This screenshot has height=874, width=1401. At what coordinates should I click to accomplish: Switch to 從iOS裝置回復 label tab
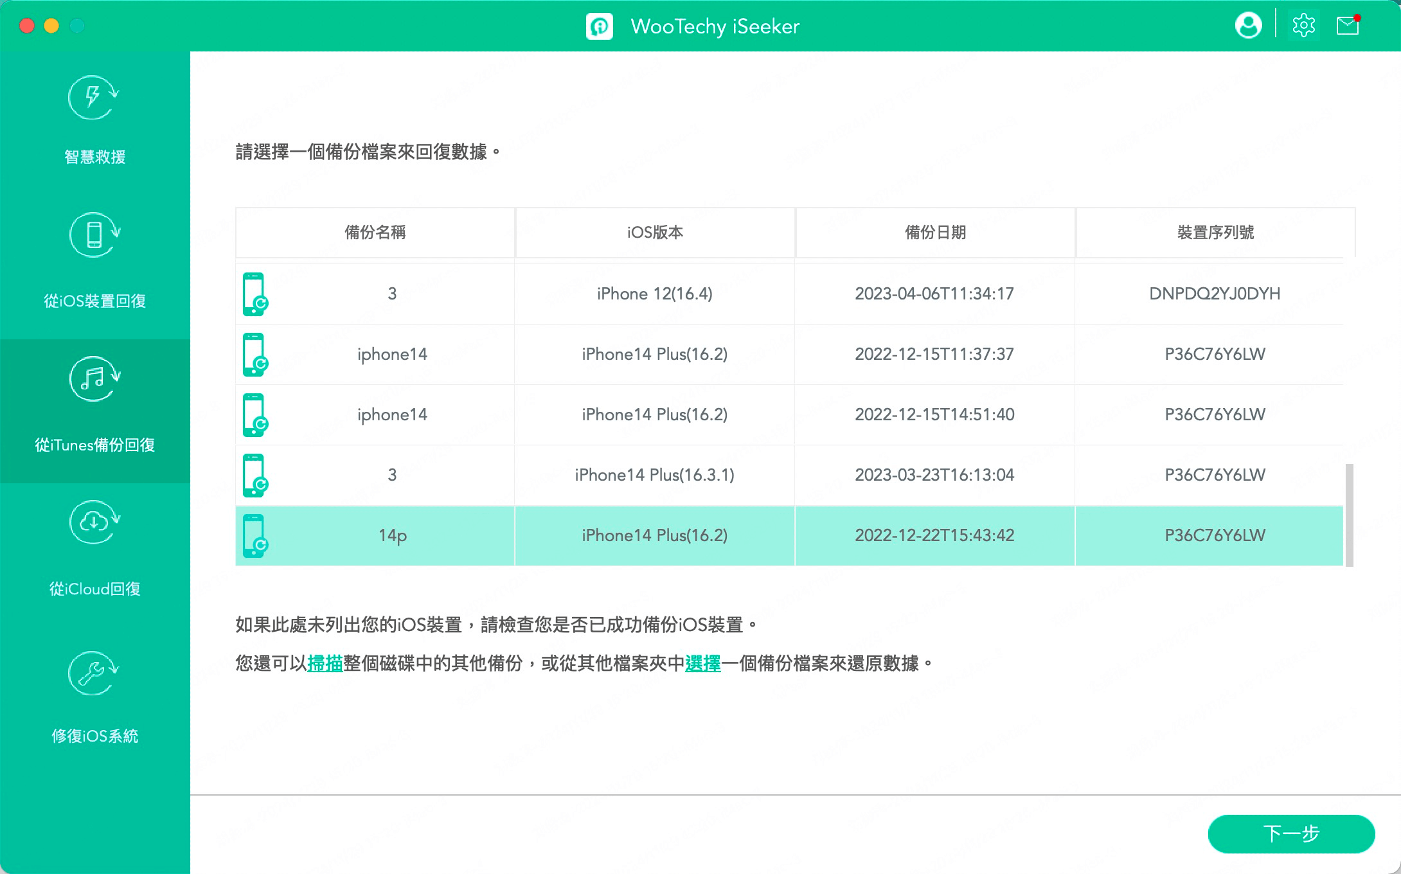tap(94, 301)
